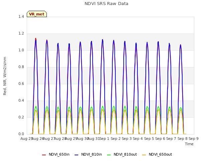The image size is (214, 161).
Task: Click the Sep 3 x-axis date label
Action: coord(127,139)
